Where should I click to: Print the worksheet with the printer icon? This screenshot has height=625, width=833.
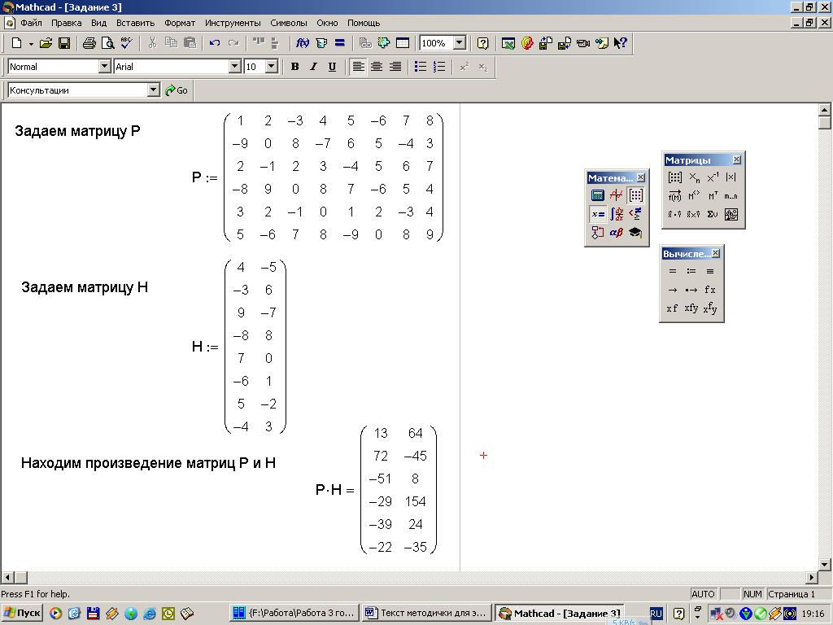89,43
